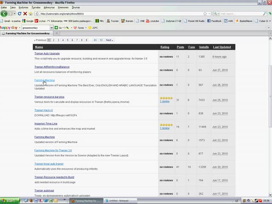The height and width of the screenshot is (204, 272).
Task: Run the search with the magnifier icon
Action: pyautogui.click(x=265, y=14)
